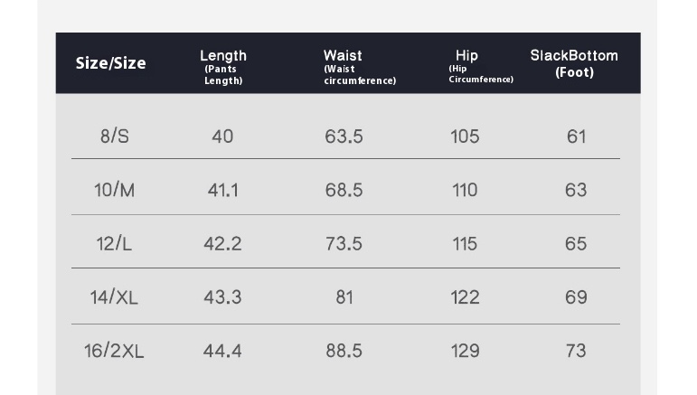
Task: Select the 16/2XL size label
Action: pos(114,351)
